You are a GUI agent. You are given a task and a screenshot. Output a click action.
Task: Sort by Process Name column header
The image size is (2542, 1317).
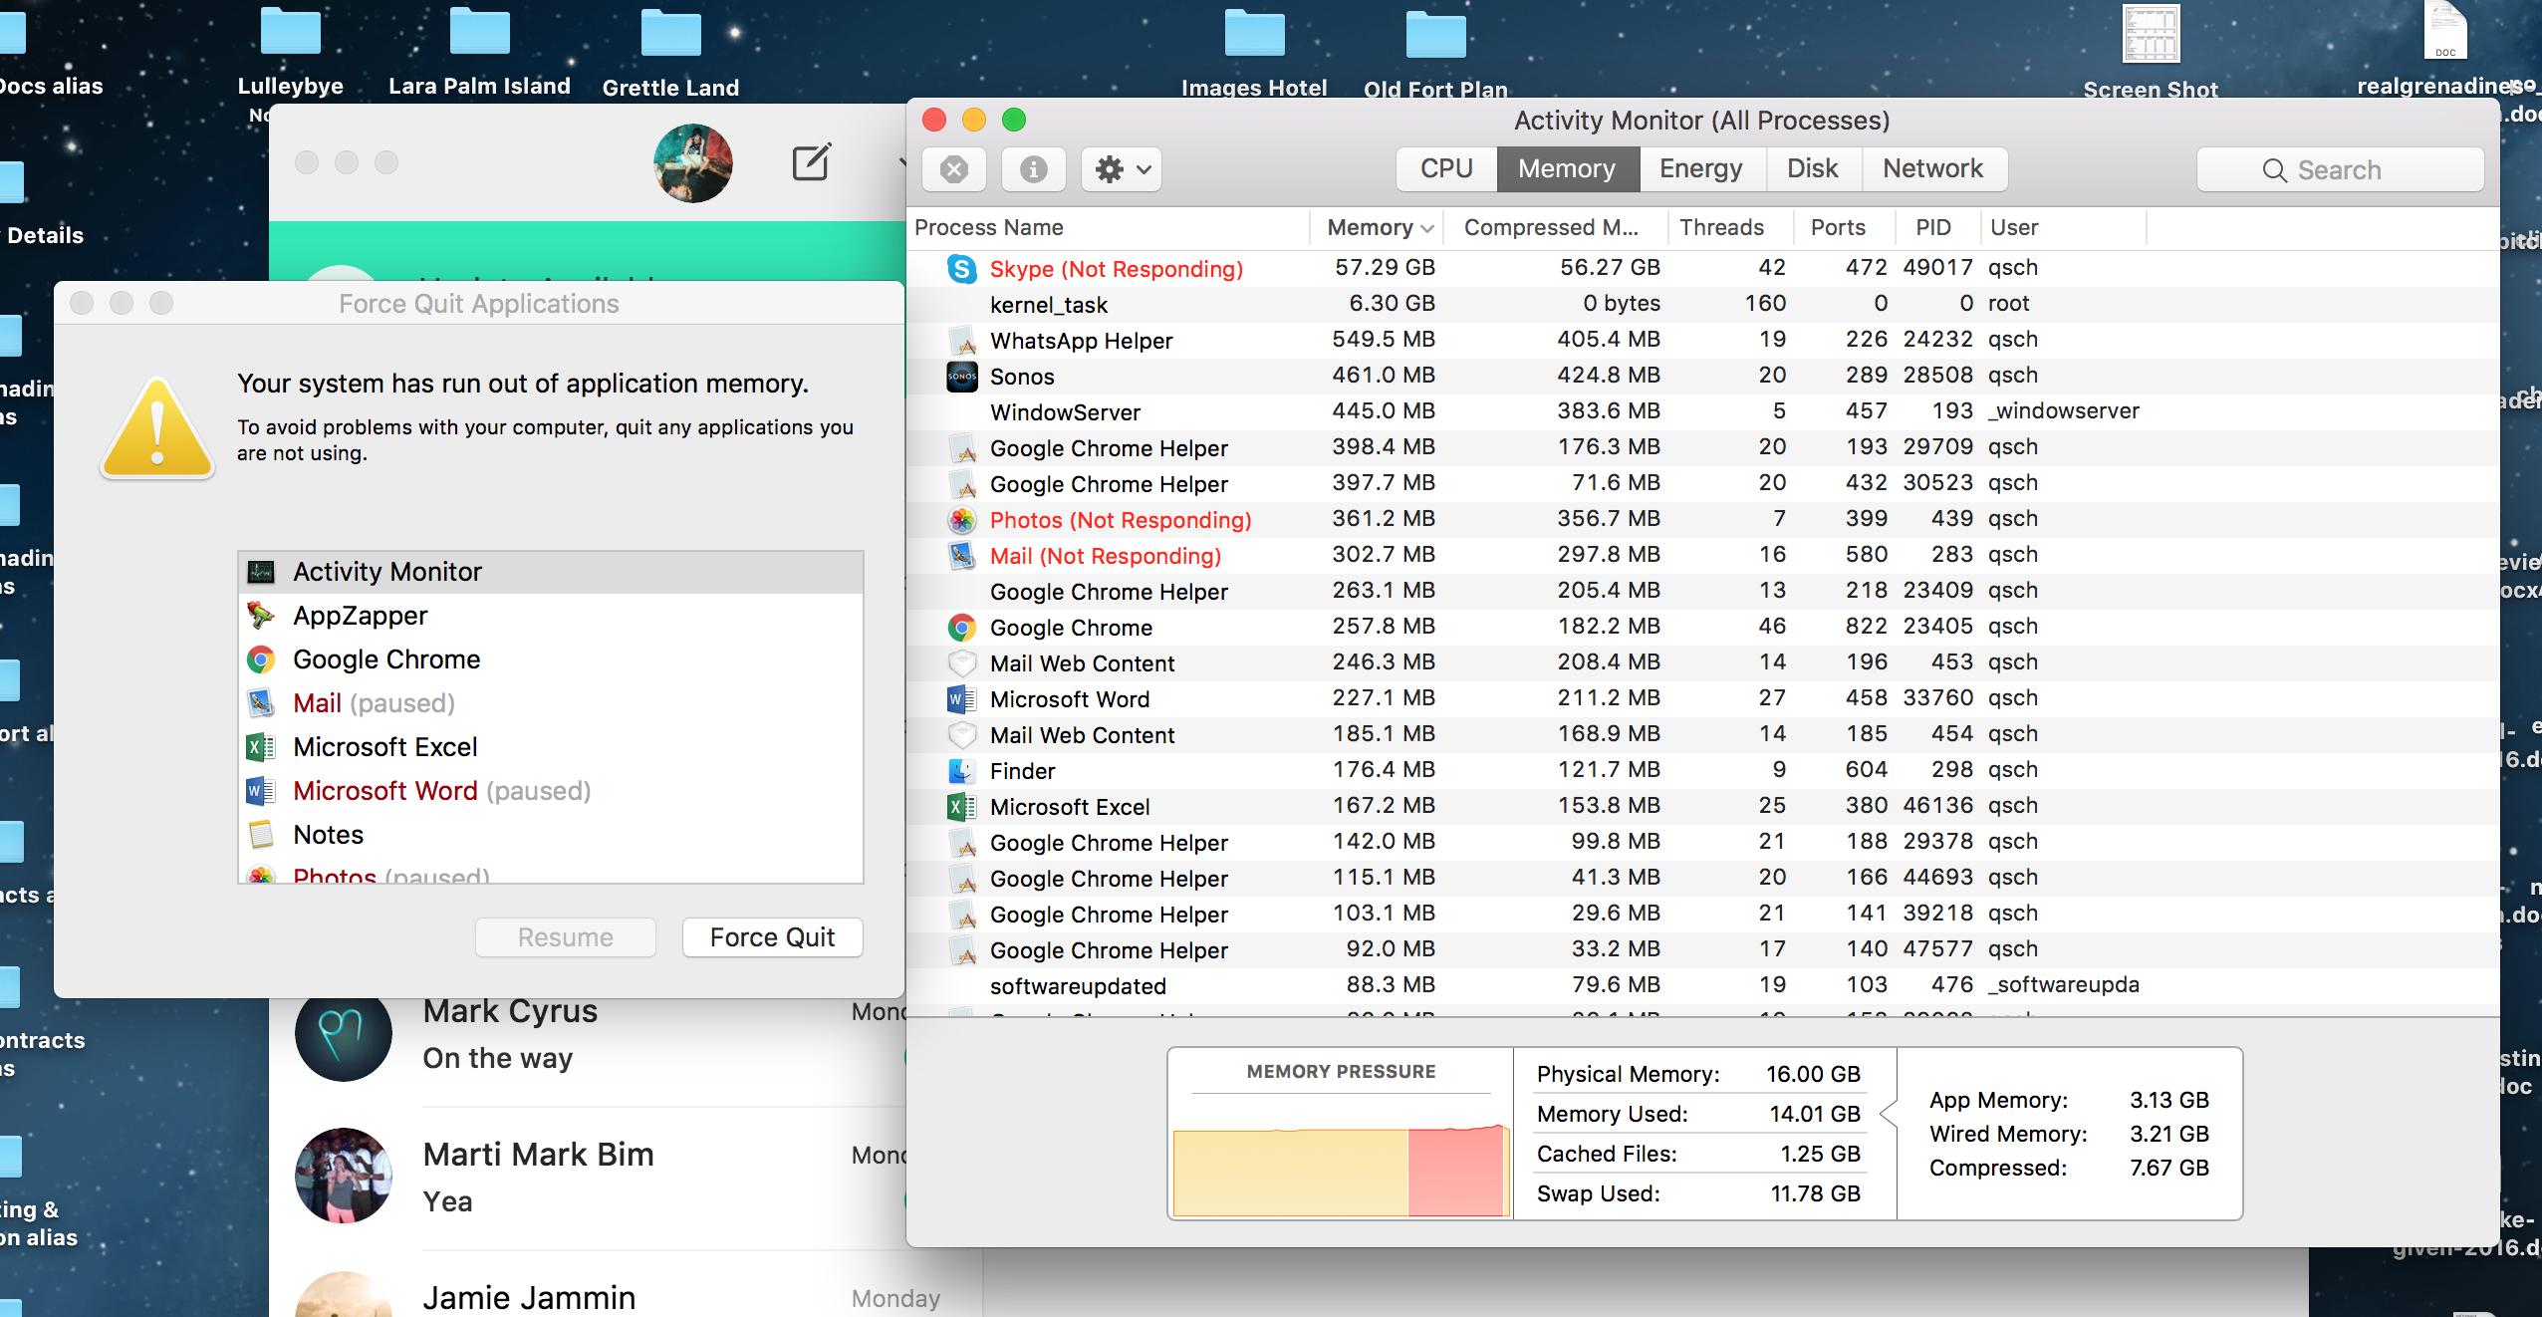tap(1108, 228)
